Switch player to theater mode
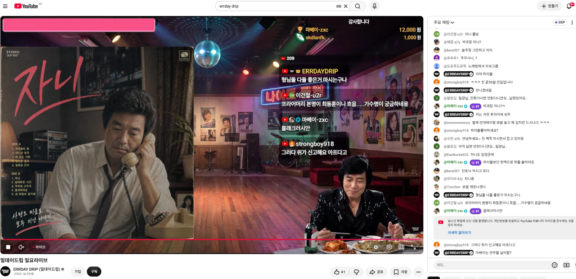The height and width of the screenshot is (279, 576). pyautogui.click(x=401, y=247)
